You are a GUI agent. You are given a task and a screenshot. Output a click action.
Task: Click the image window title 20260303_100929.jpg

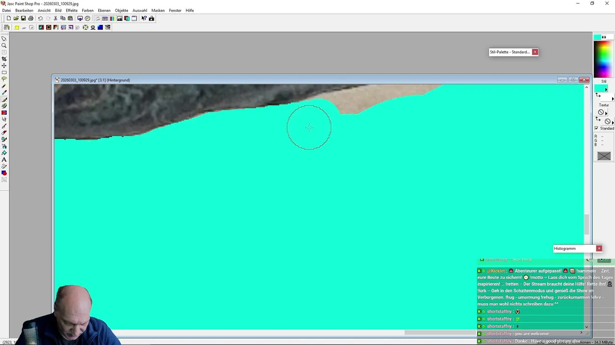tap(95, 80)
